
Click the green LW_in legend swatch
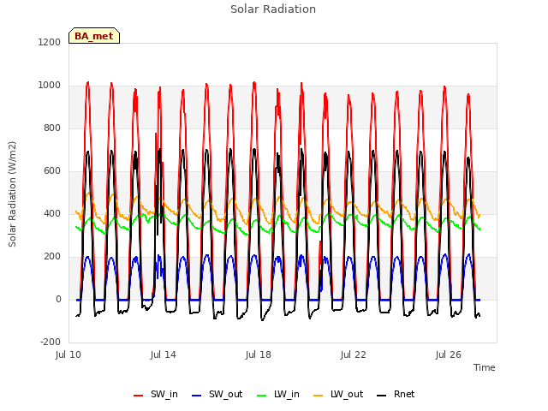tap(262, 396)
